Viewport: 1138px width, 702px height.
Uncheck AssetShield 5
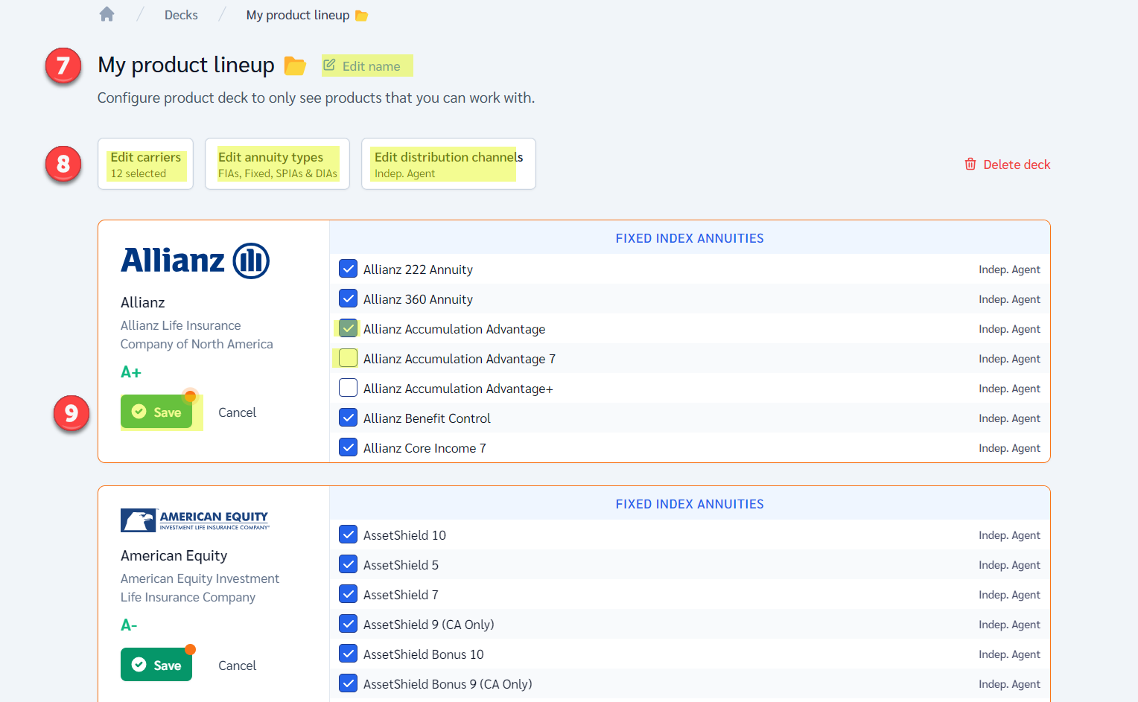point(348,564)
